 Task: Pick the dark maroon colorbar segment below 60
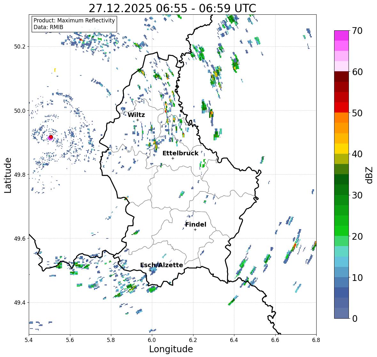(x=342, y=77)
